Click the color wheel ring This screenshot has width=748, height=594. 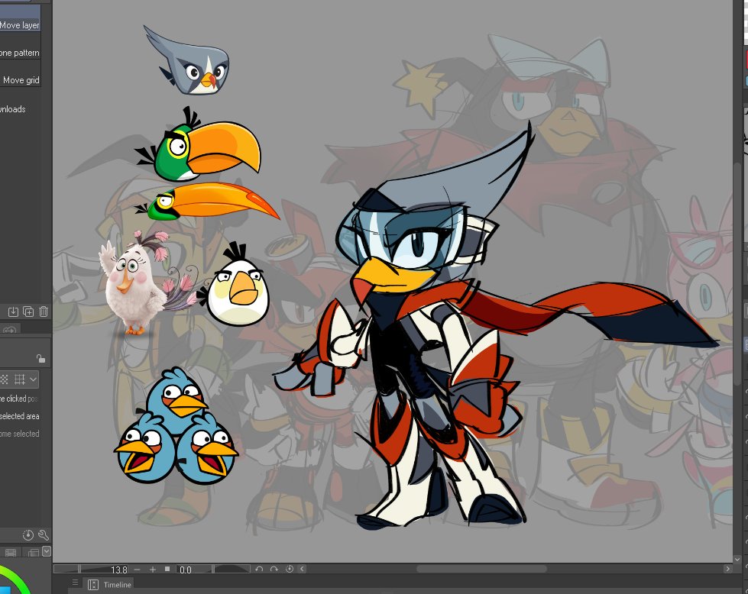[19, 581]
